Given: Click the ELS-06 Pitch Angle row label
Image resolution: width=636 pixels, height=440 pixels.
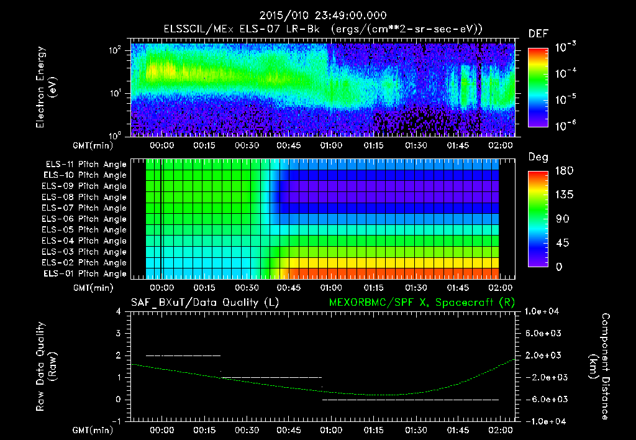Looking at the screenshot, I should pos(84,219).
